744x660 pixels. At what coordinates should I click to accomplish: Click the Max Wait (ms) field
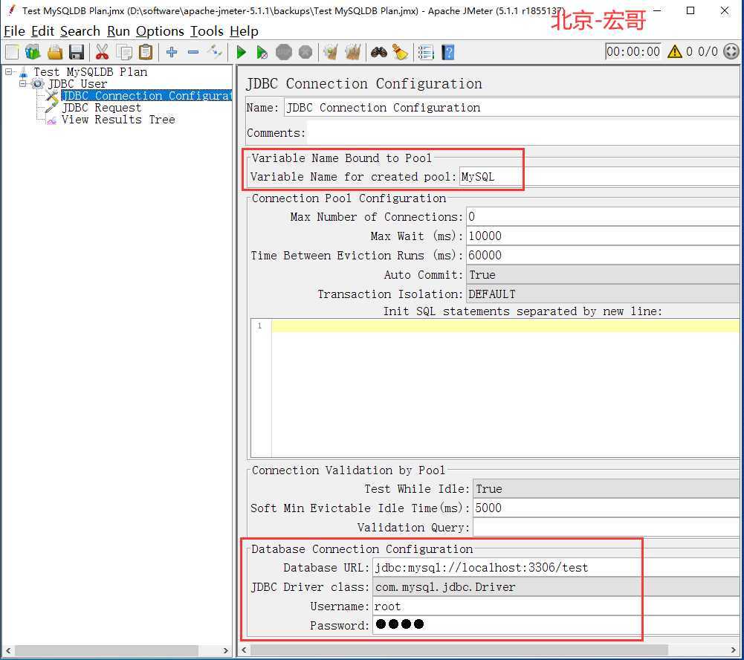[602, 236]
